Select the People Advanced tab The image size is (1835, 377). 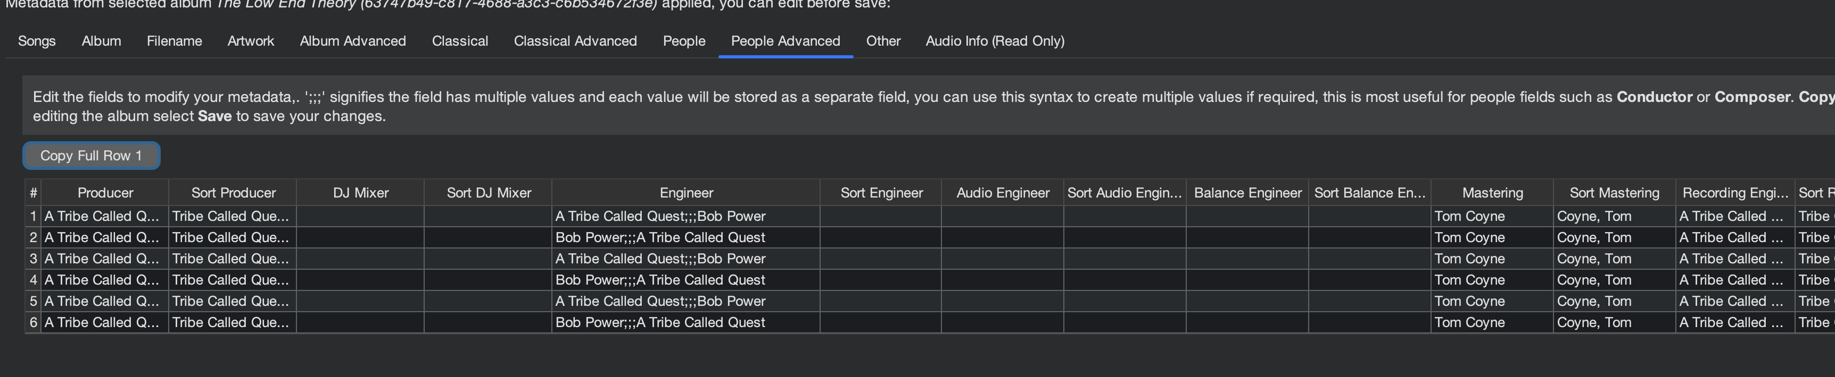tap(786, 41)
